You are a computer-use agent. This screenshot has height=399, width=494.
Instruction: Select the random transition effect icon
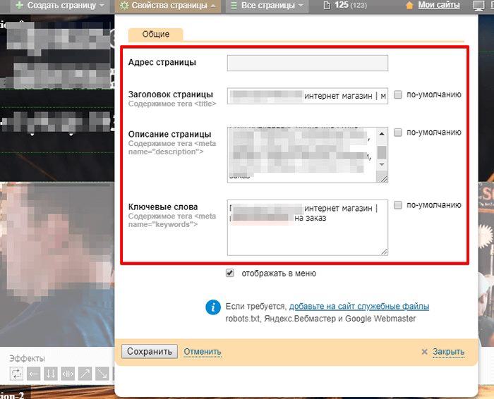(16, 374)
